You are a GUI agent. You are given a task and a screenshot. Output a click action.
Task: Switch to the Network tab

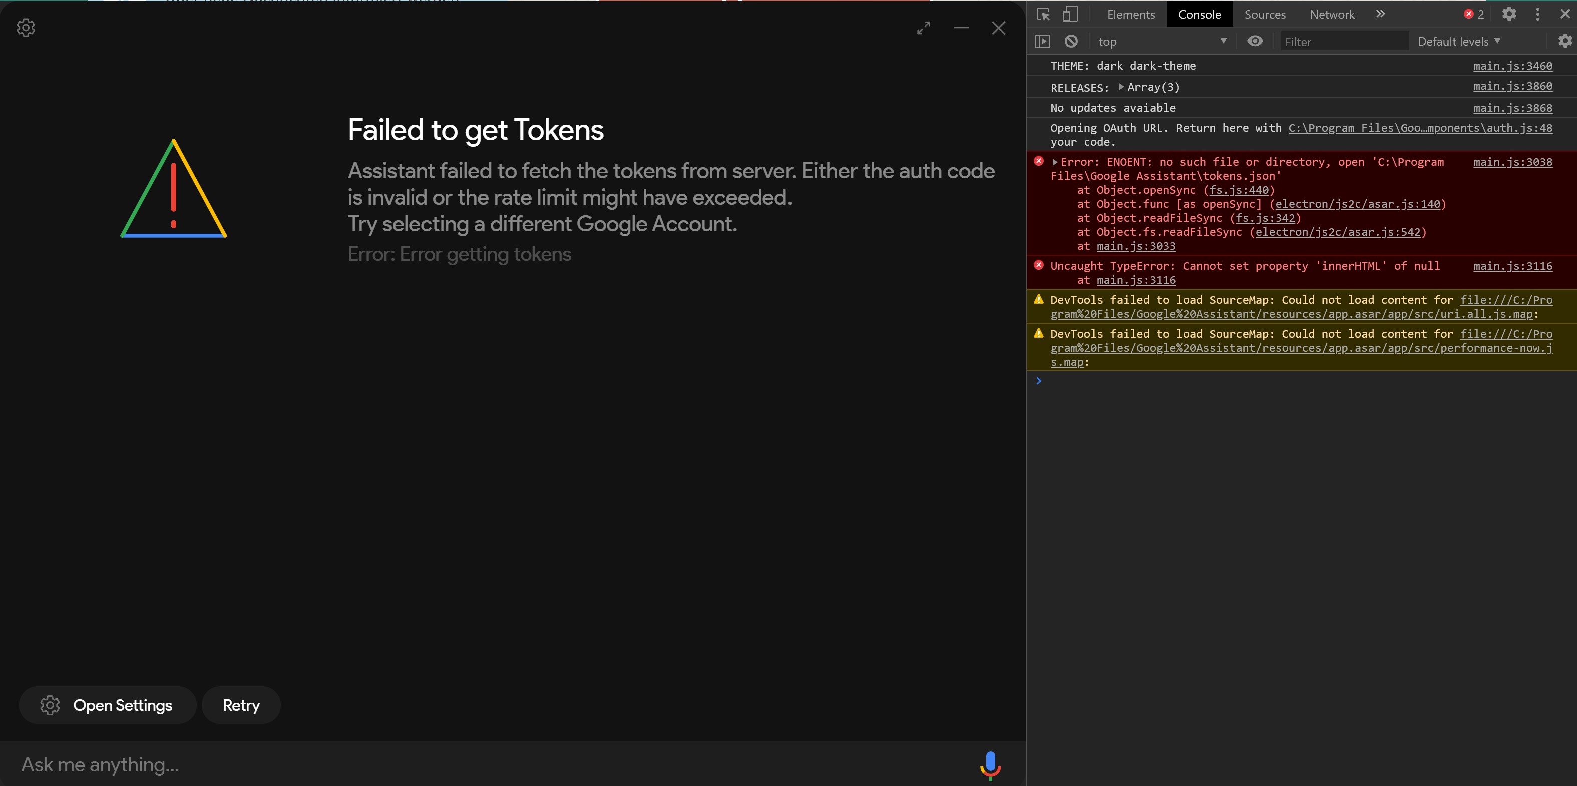(x=1332, y=14)
